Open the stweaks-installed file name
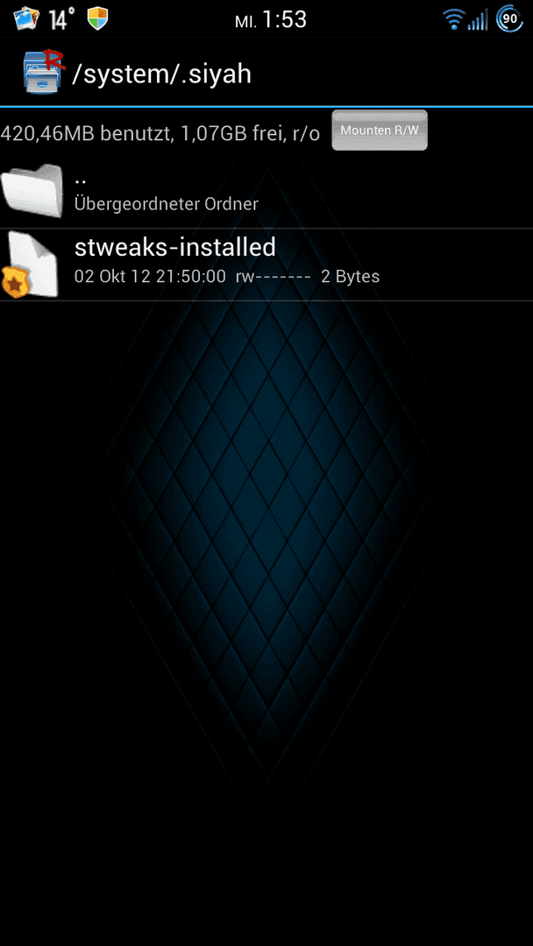 coord(175,246)
